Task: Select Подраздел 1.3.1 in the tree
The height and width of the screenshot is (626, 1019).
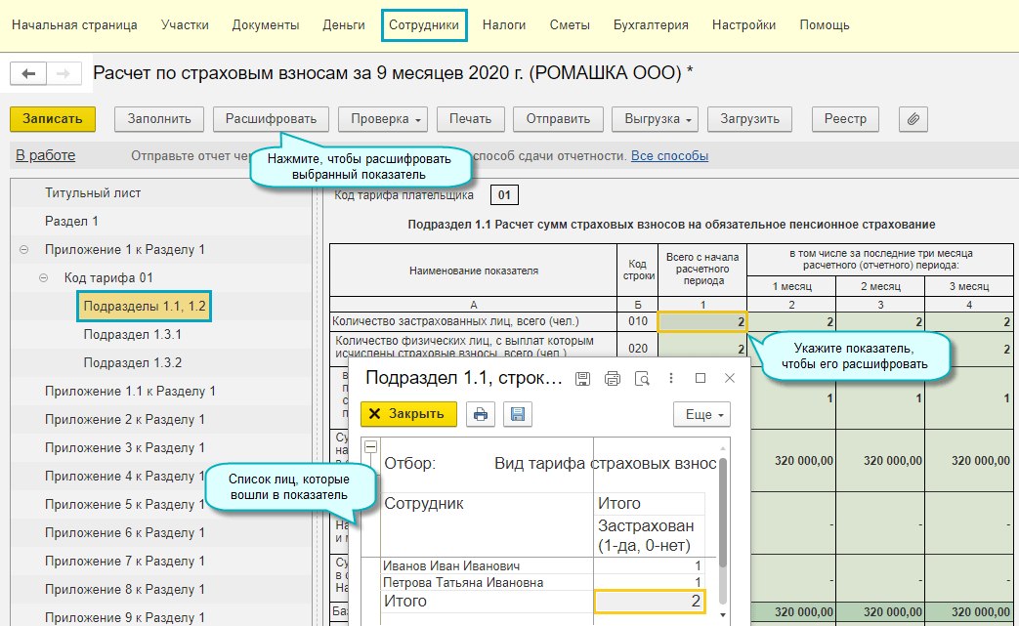Action: pos(133,334)
